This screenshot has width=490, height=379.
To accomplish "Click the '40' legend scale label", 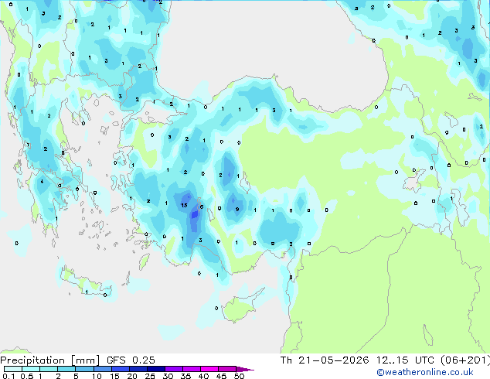I will tap(203, 376).
